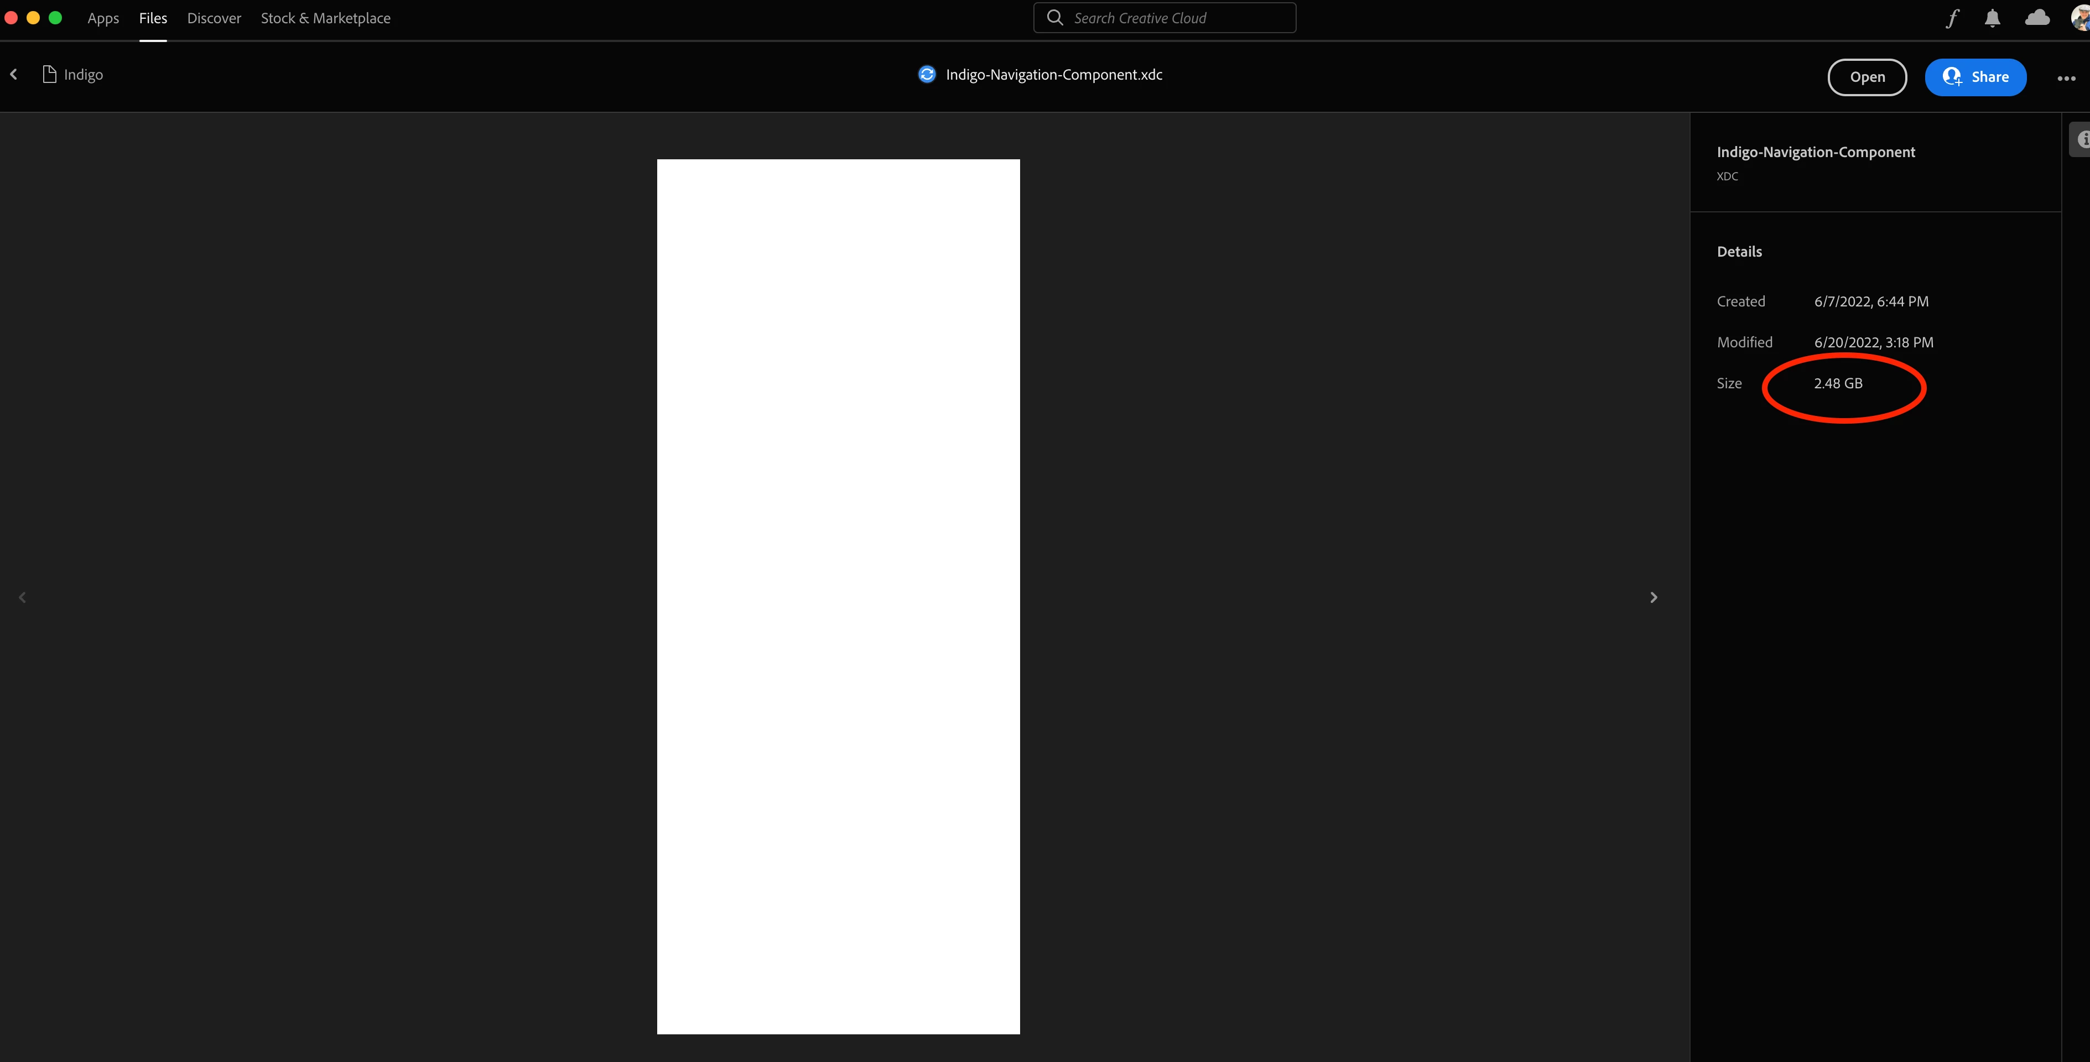Switch to the Discover tab

[x=214, y=18]
